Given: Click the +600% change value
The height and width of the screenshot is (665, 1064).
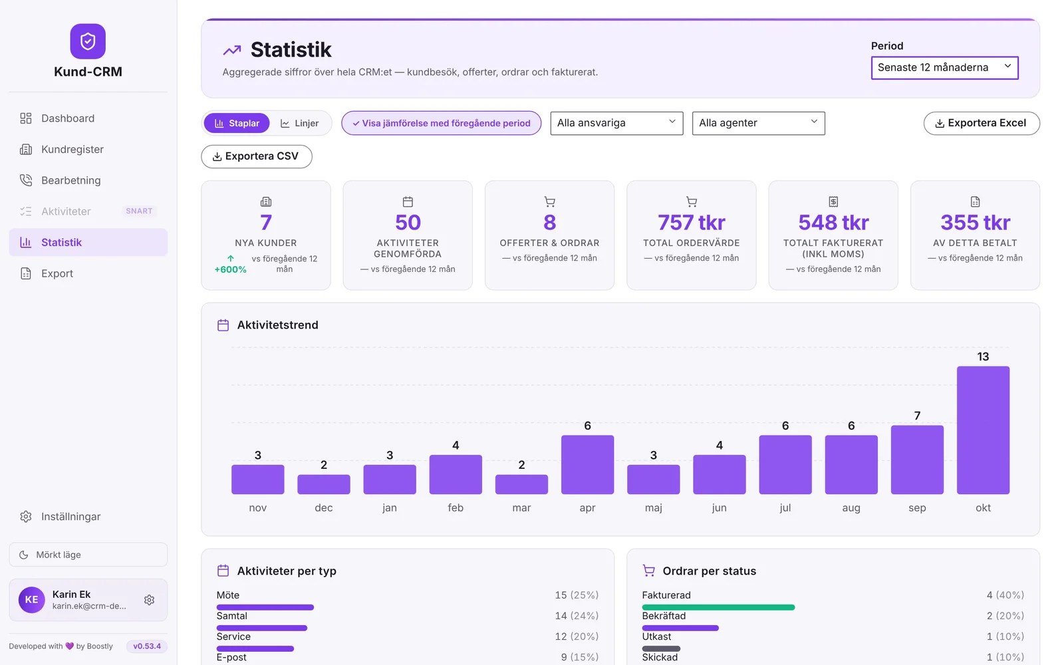Looking at the screenshot, I should pos(230,269).
